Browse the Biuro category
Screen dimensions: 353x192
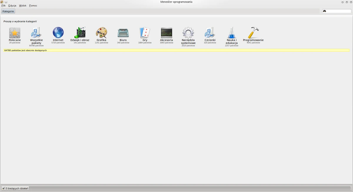[x=123, y=32]
